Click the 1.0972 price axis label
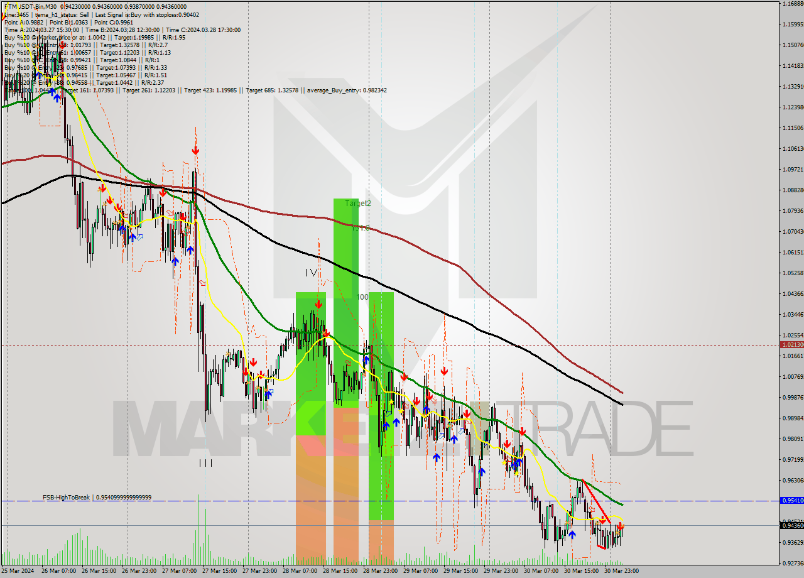804x578 pixels. pos(793,169)
